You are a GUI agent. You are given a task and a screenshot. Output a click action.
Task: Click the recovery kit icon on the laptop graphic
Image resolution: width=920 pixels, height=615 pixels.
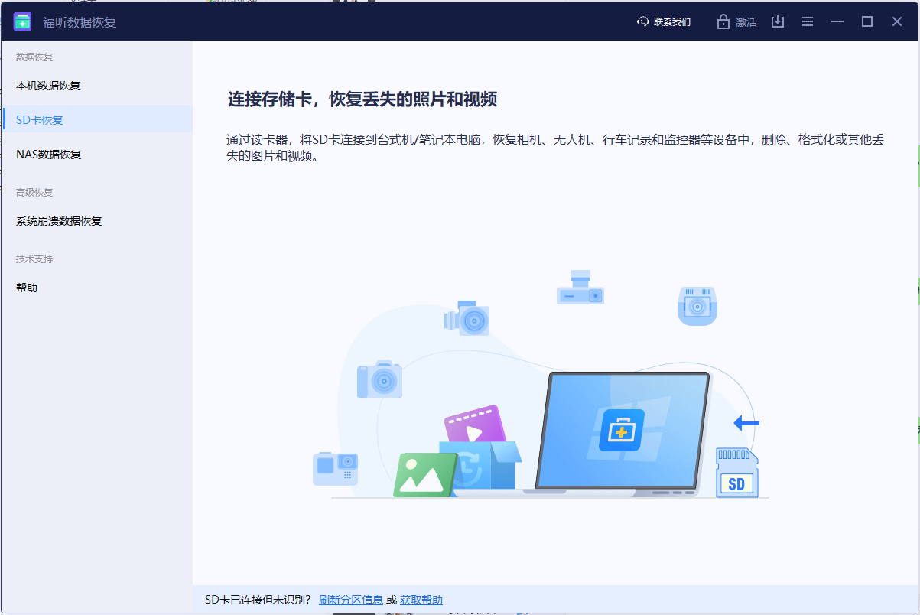[x=623, y=431]
